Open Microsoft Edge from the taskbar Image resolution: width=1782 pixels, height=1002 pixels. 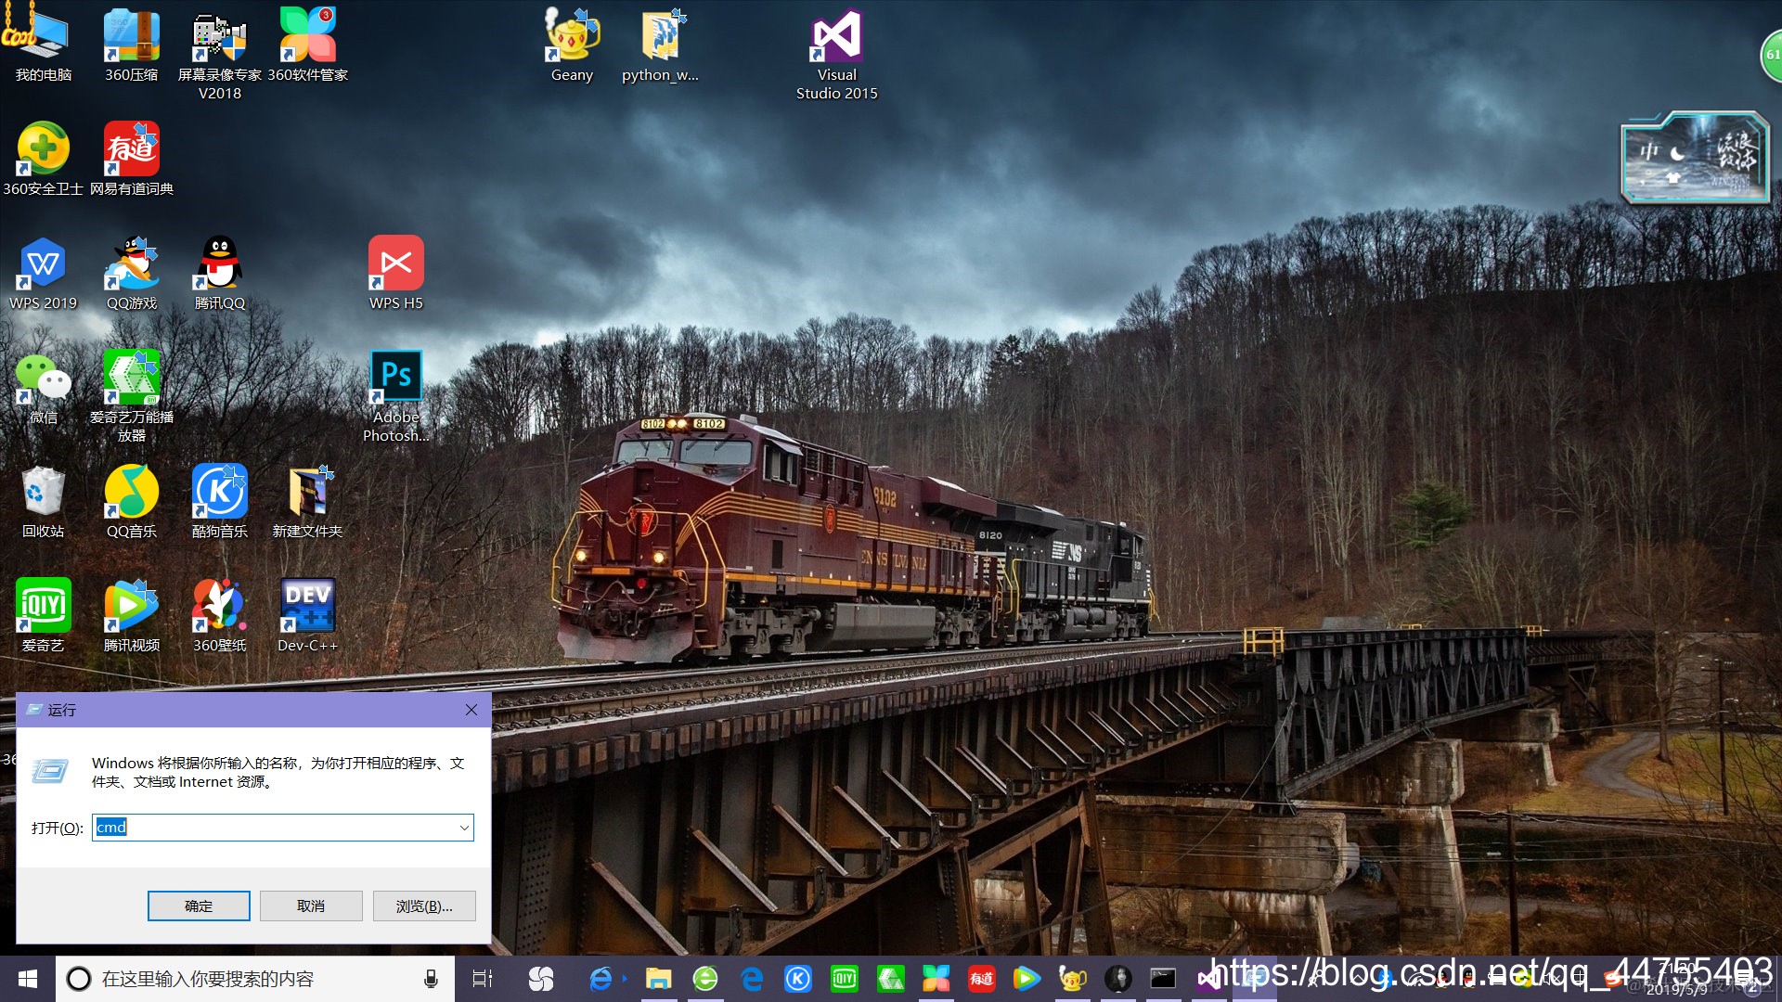coord(752,979)
